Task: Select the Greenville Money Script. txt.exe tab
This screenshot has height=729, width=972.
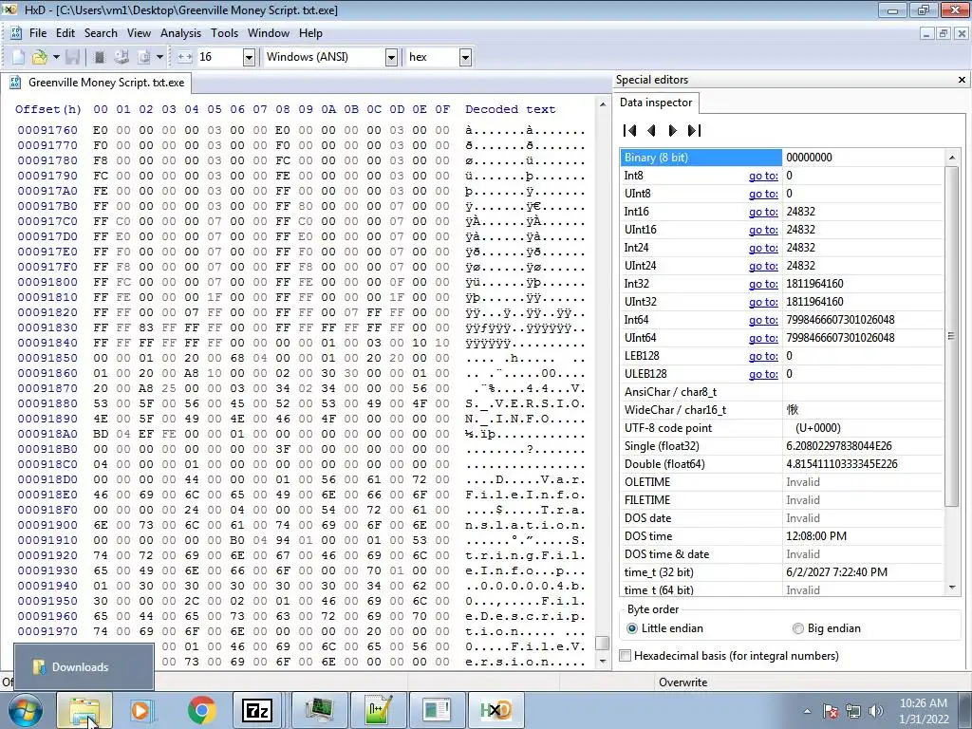Action: (96, 83)
